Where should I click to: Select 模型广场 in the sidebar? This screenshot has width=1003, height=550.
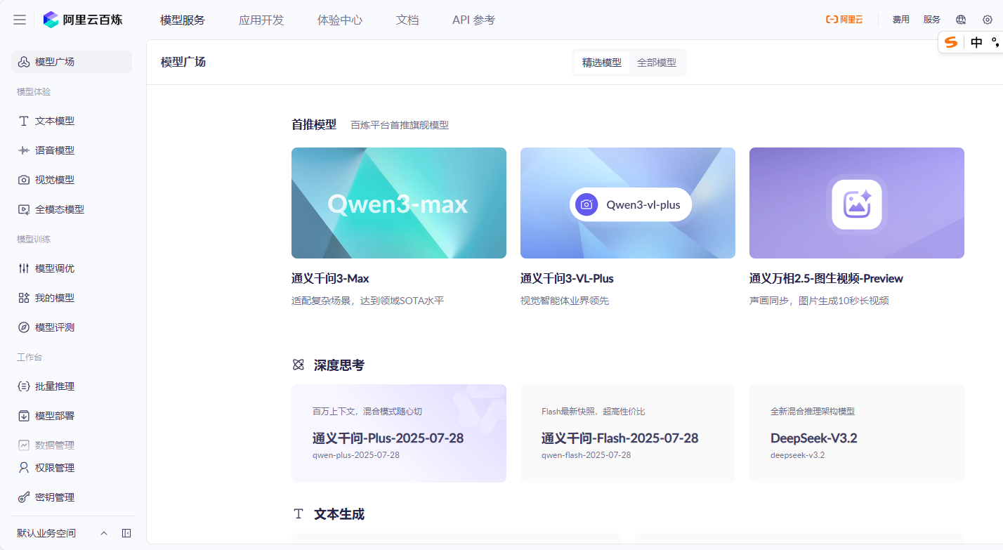point(72,62)
